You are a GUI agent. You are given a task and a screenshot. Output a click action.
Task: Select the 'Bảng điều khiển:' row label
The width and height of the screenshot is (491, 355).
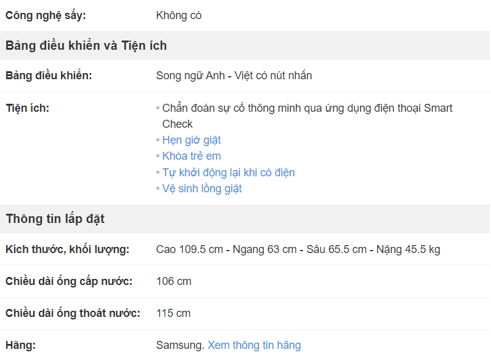(x=49, y=76)
